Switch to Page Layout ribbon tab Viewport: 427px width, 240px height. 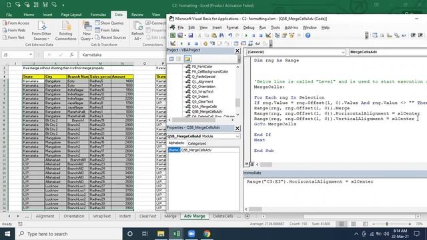point(71,15)
